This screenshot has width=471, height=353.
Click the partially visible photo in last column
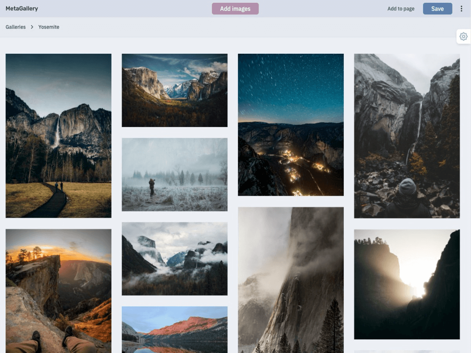click(407, 351)
